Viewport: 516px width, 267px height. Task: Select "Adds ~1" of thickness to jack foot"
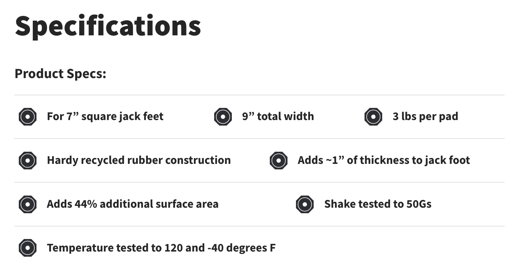click(384, 161)
